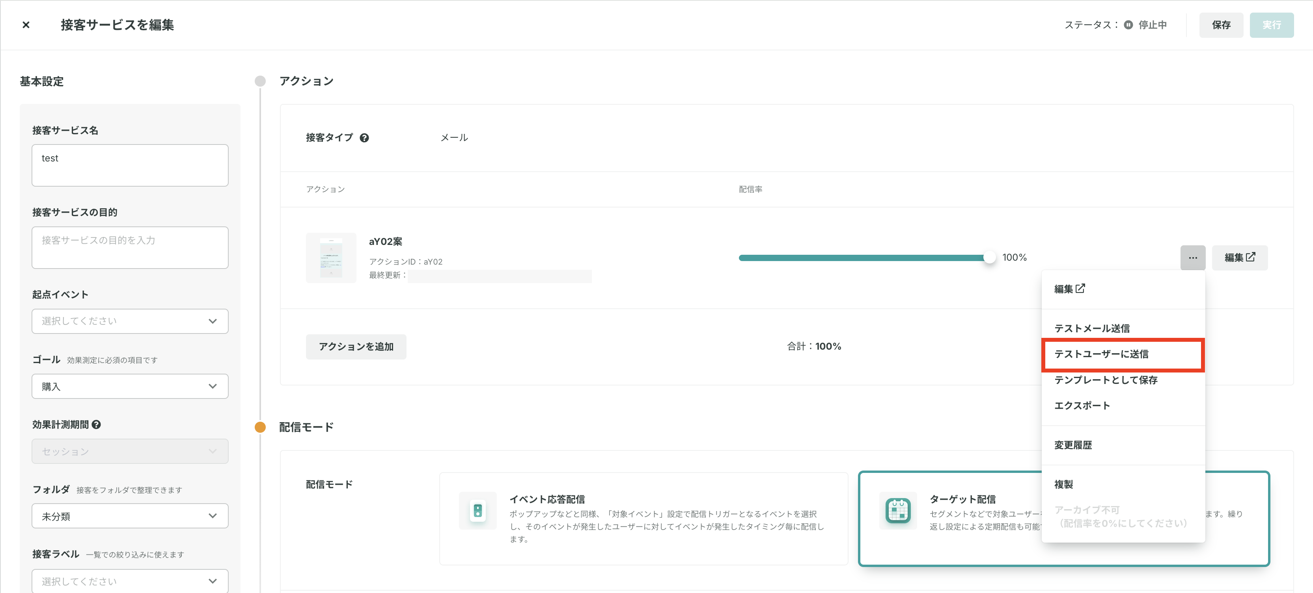Select the イベント応答配信 delivery mode card
1313x593 pixels.
click(643, 518)
